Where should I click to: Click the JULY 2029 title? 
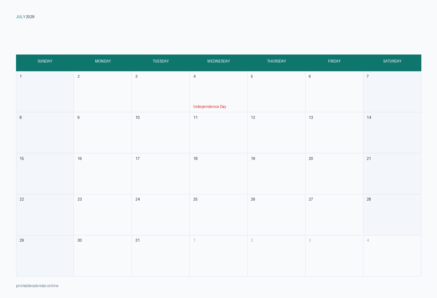coord(25,17)
